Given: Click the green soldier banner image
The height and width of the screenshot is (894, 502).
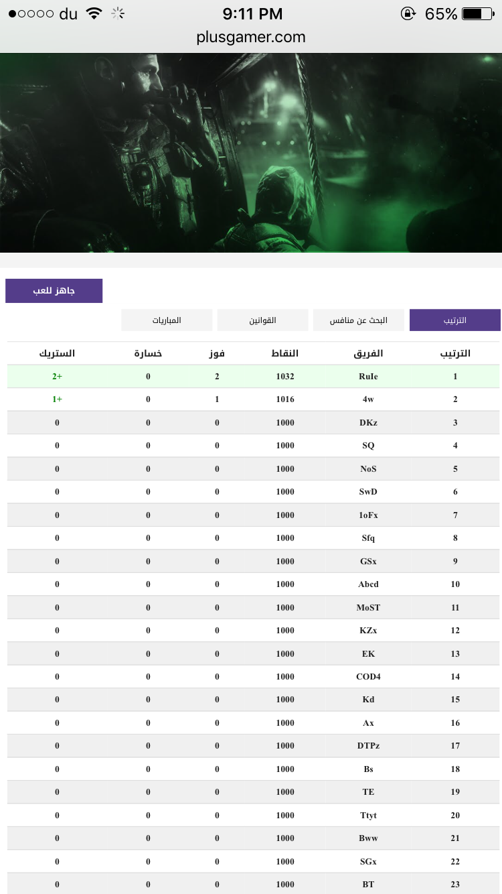Looking at the screenshot, I should pos(251,153).
